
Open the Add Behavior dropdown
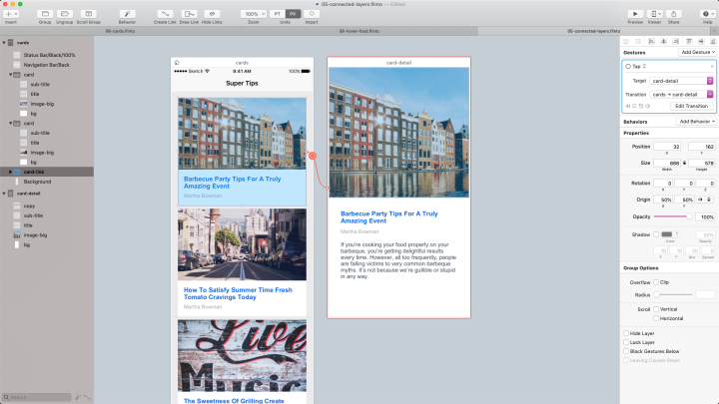pyautogui.click(x=696, y=122)
